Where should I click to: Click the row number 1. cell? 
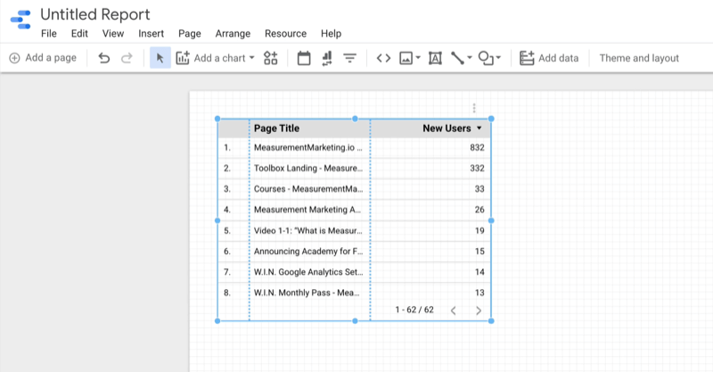click(227, 147)
